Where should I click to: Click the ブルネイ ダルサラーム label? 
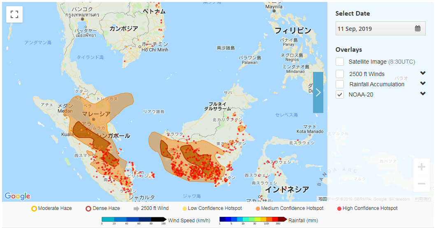coord(218,106)
